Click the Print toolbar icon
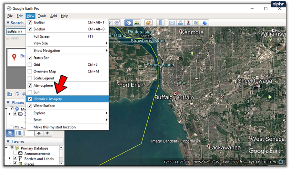 (180, 23)
